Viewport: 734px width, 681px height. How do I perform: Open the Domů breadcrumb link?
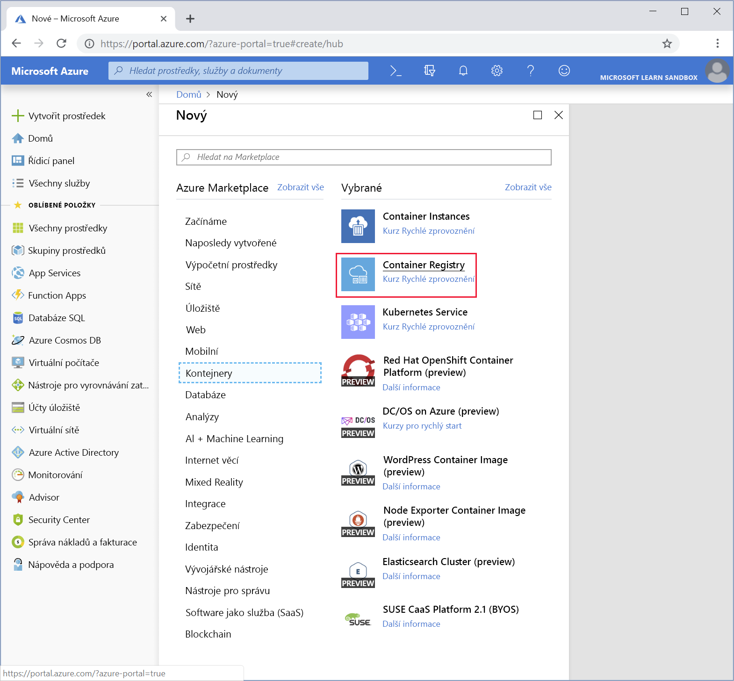189,94
